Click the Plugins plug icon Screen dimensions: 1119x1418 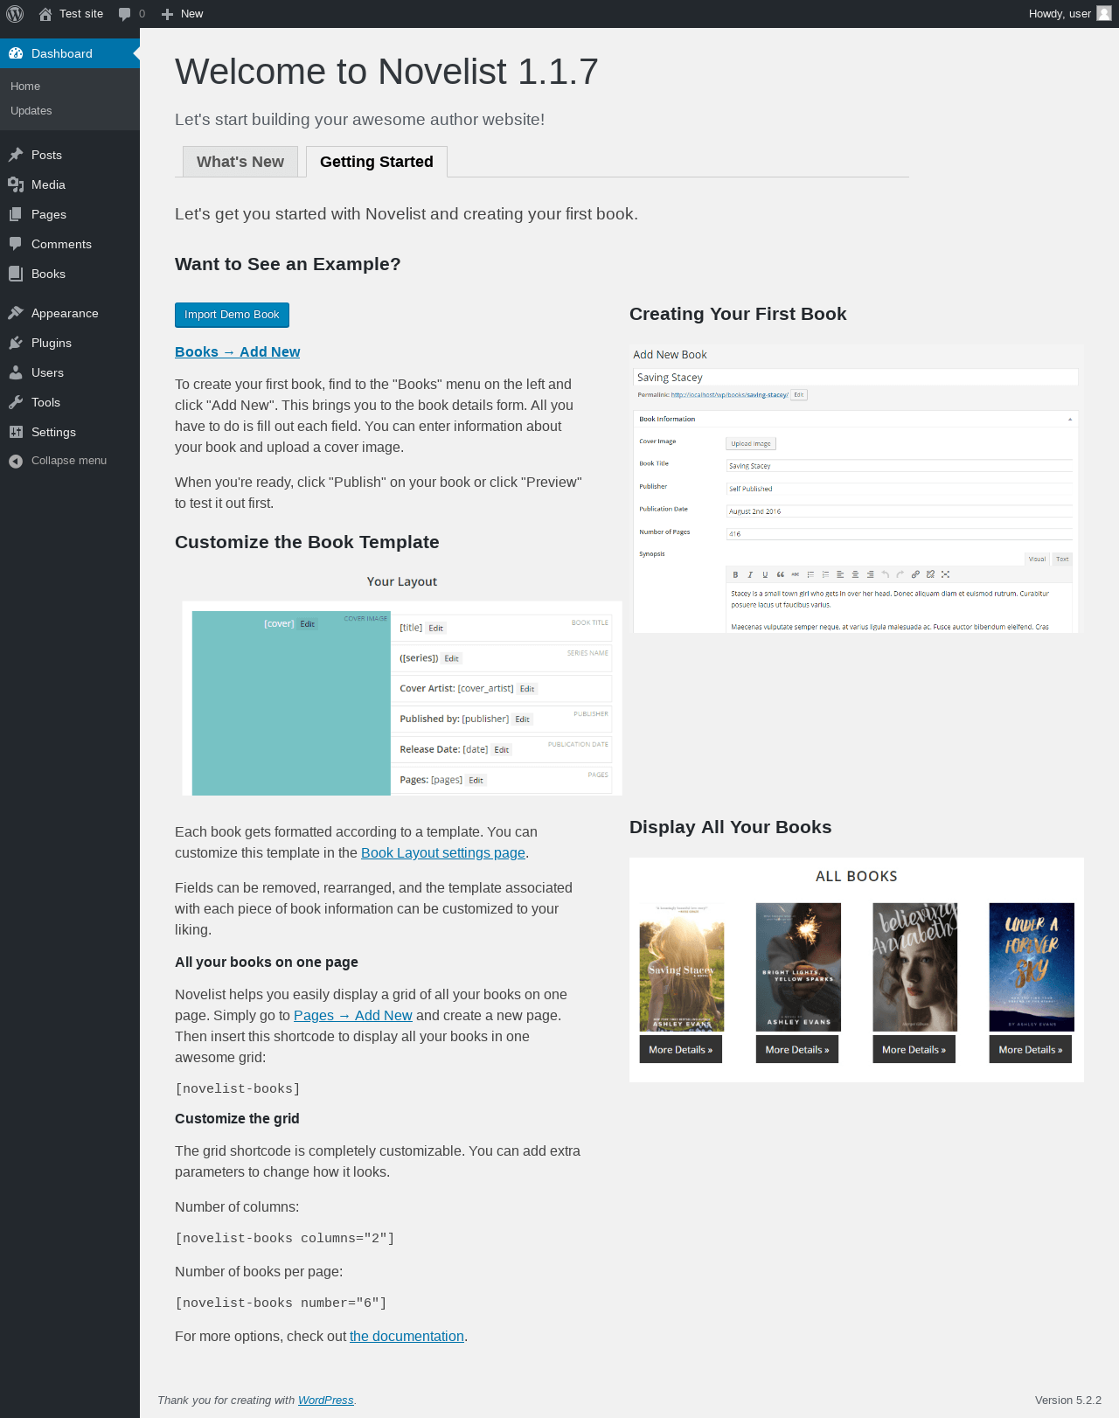16,343
